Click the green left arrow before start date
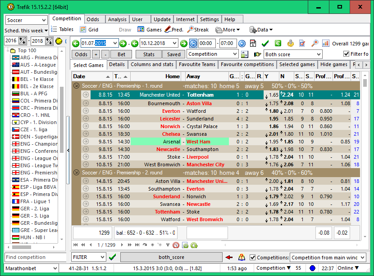374x276 pixels. tap(76, 44)
